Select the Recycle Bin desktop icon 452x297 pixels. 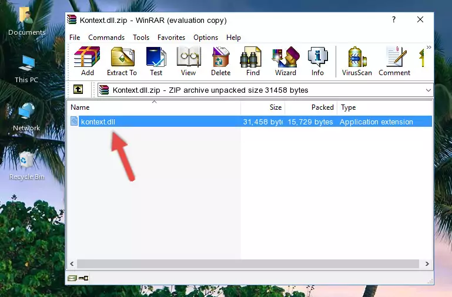(26, 166)
